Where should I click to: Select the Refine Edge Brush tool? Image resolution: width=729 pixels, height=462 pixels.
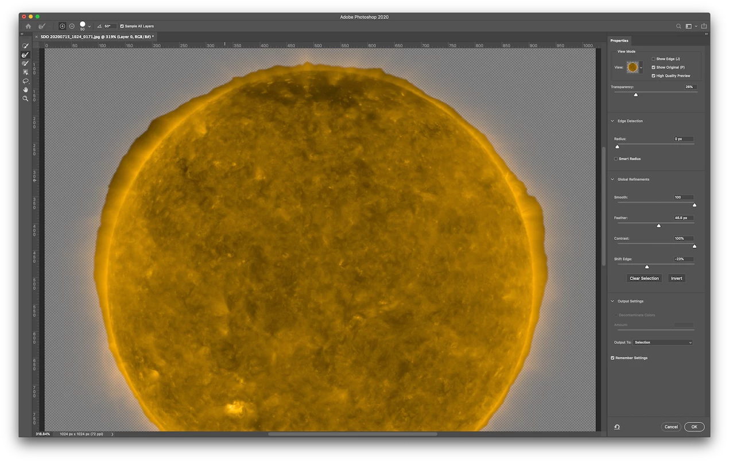click(25, 55)
